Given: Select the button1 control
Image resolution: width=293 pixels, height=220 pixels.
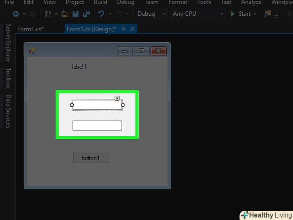Looking at the screenshot, I should (x=91, y=158).
